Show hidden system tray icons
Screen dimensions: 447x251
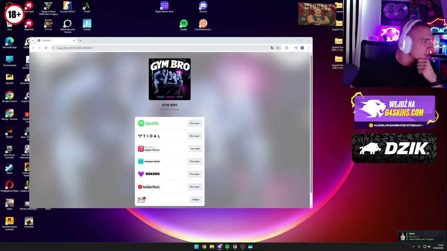[x=413, y=247]
